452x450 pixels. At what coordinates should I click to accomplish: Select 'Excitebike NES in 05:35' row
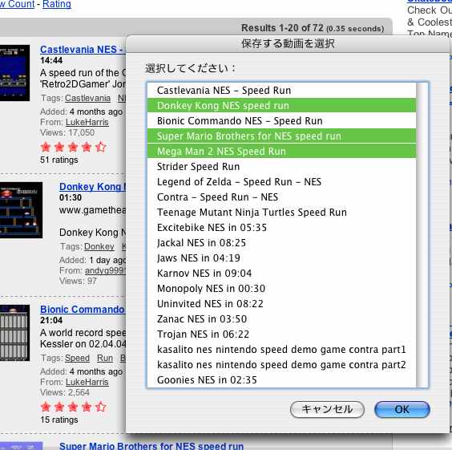coord(281,228)
